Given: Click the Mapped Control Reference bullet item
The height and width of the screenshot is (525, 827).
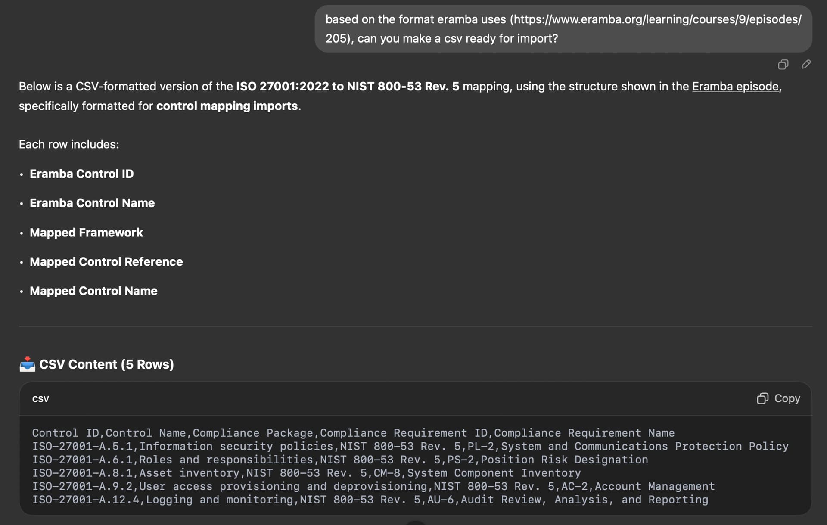Looking at the screenshot, I should point(106,262).
